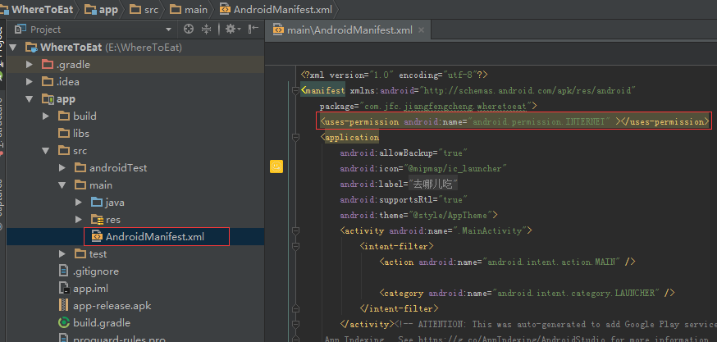
Task: Fold the application tag in gutter
Action: click(x=295, y=137)
